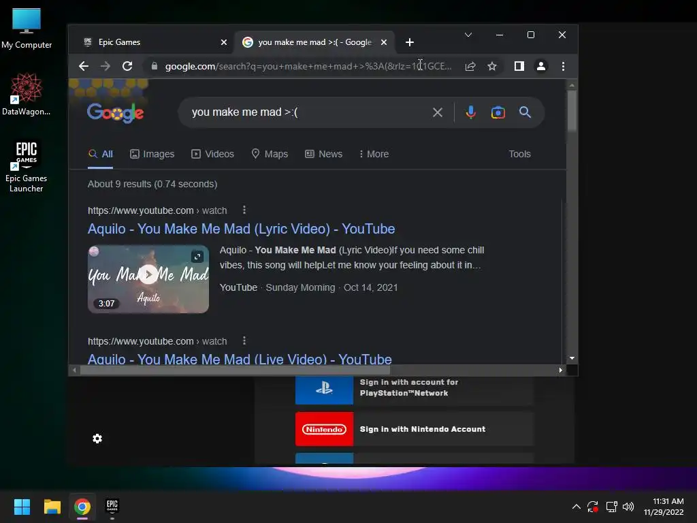Screen dimensions: 697x523
Task: Open Epic Games launcher settings gear
Action: [97, 439]
